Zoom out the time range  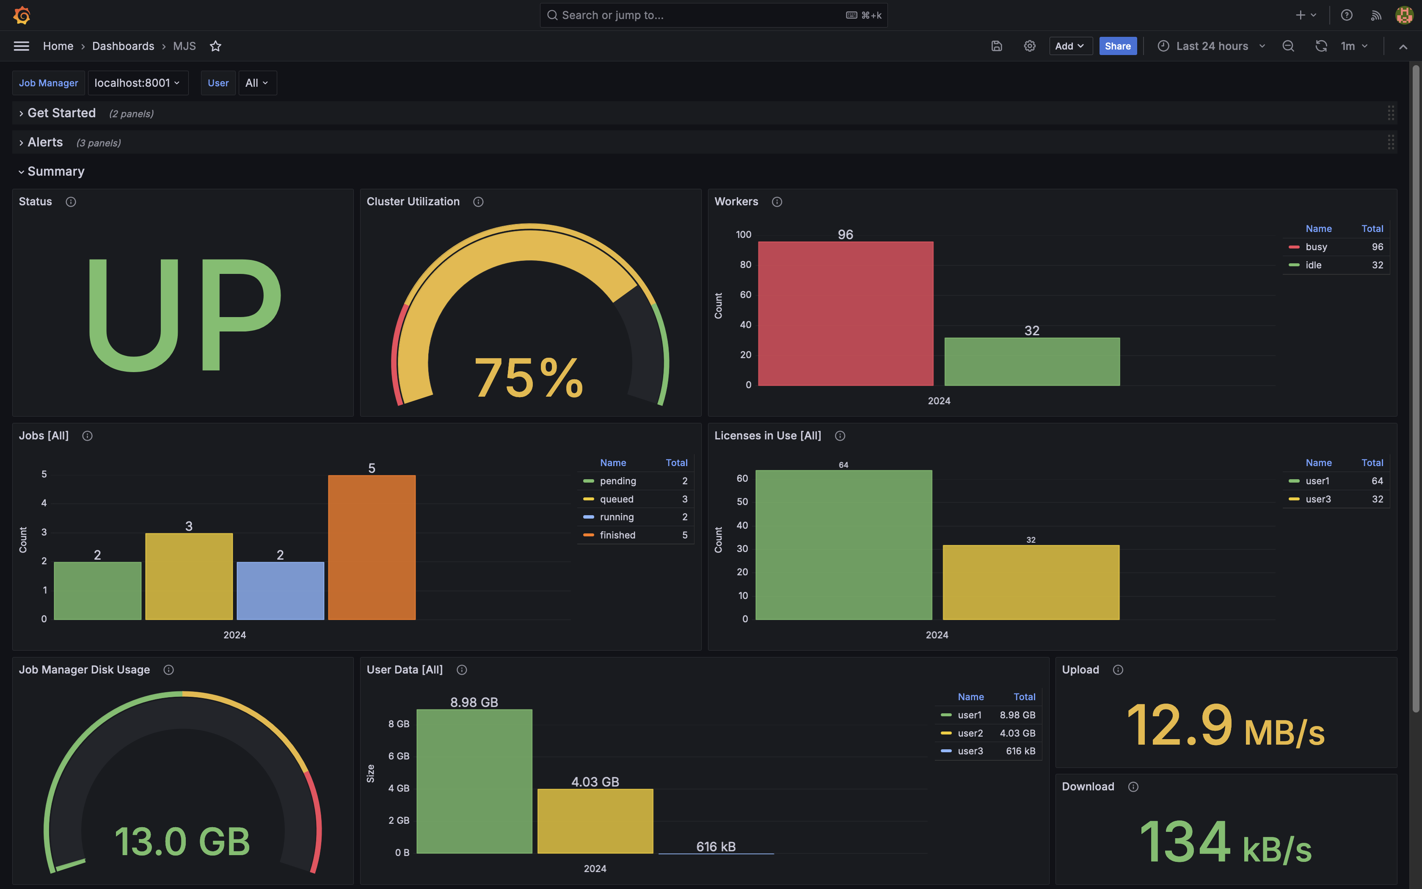[1288, 46]
